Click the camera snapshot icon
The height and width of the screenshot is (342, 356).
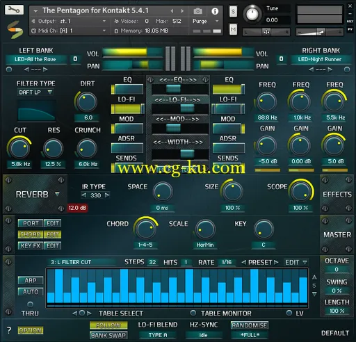click(197, 10)
